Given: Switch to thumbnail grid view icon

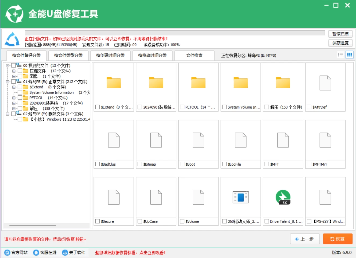Looking at the screenshot, I should 350,55.
